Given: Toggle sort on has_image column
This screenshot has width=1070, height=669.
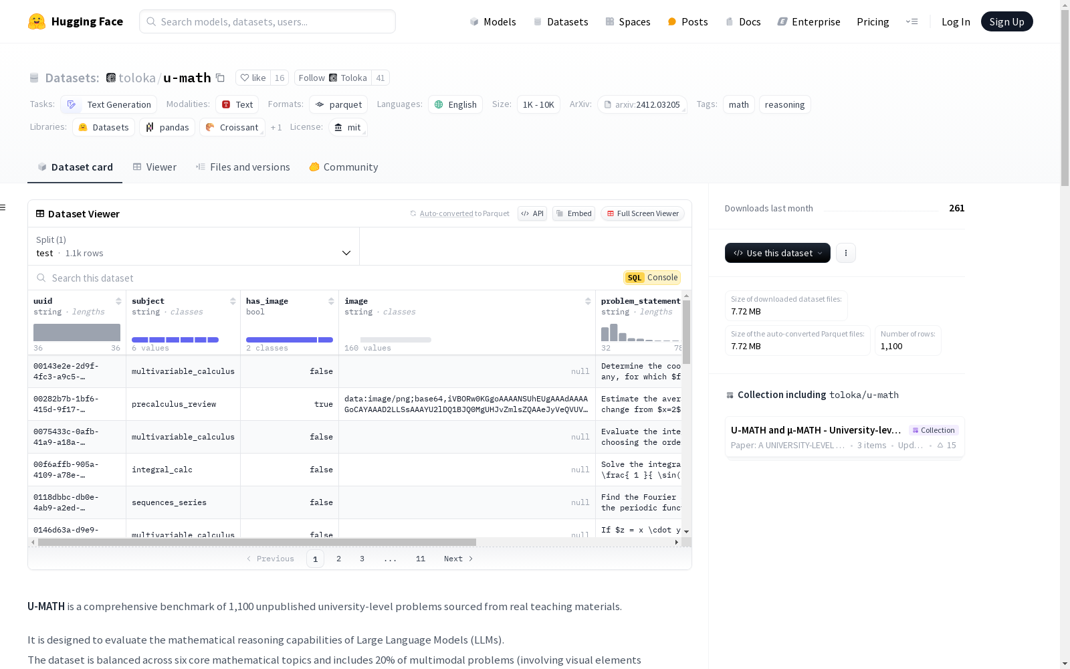Looking at the screenshot, I should tap(331, 301).
